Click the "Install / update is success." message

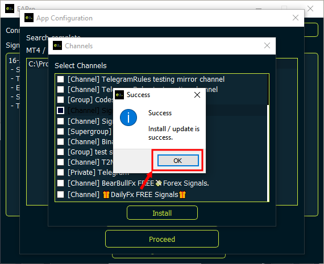174,133
